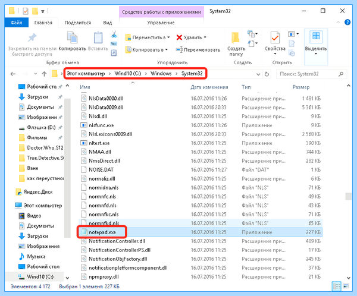Click the Copy path icon in clipboard group
357x296 pixels.
coord(114,43)
